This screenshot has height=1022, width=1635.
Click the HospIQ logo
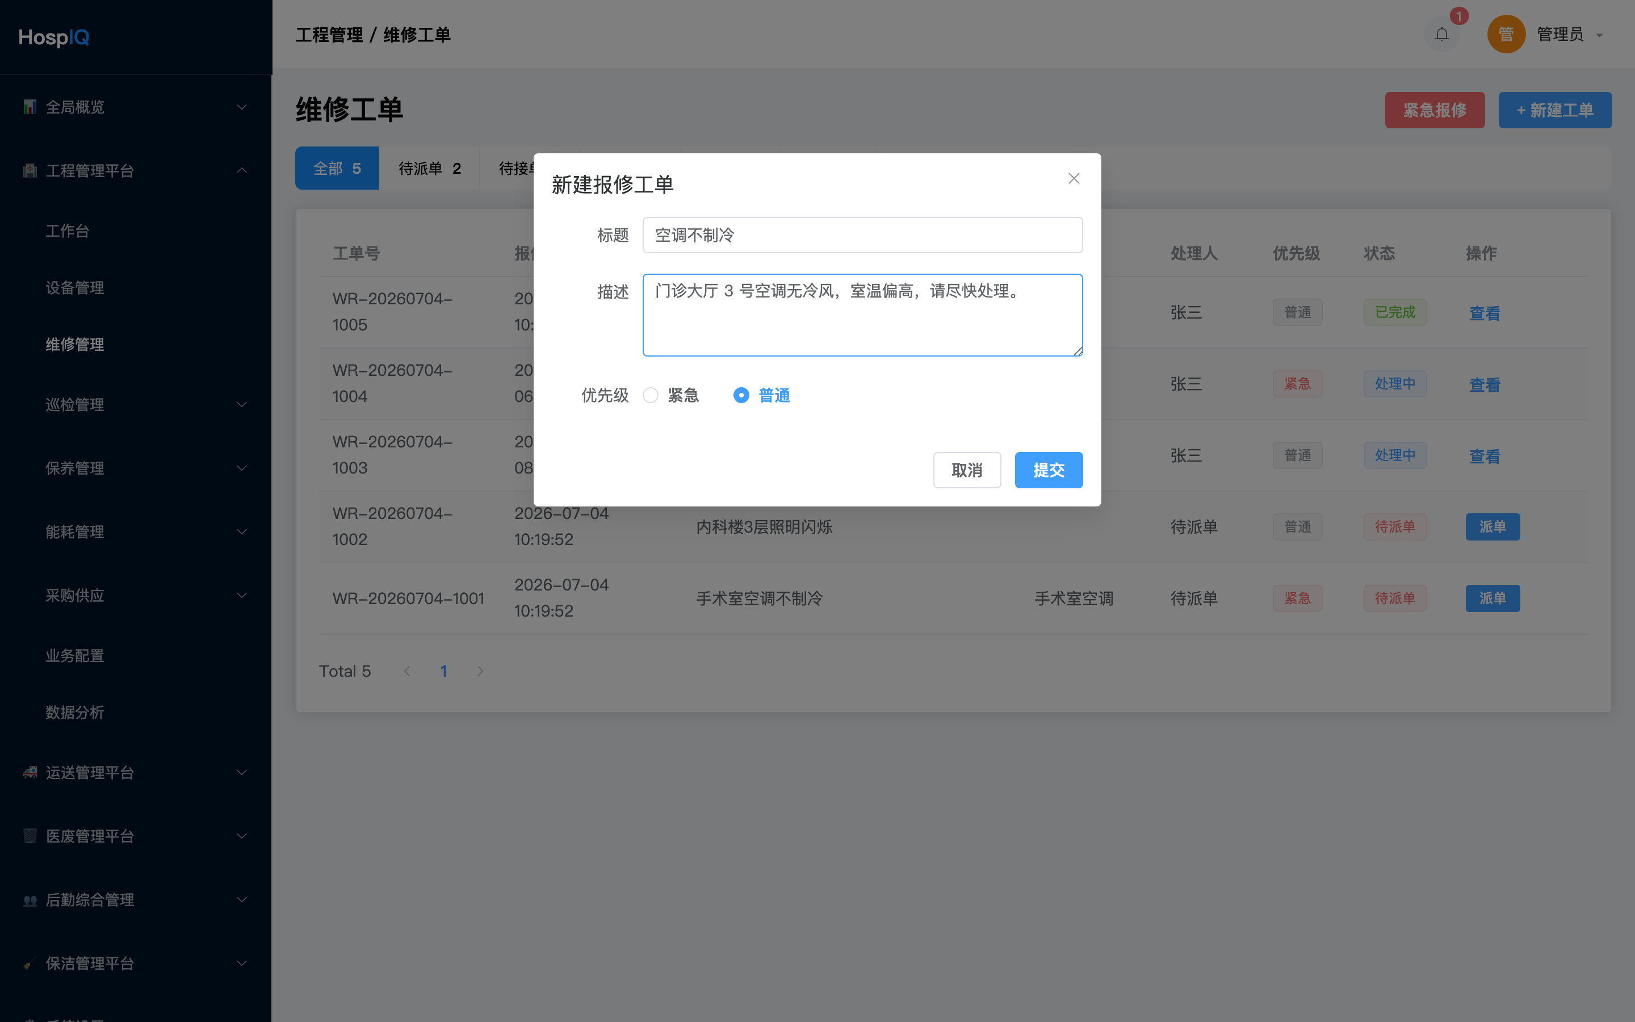(53, 37)
